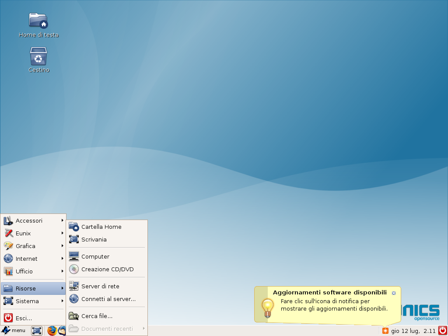
Task: Expand the Eunix submenu arrow
Action: pos(62,233)
